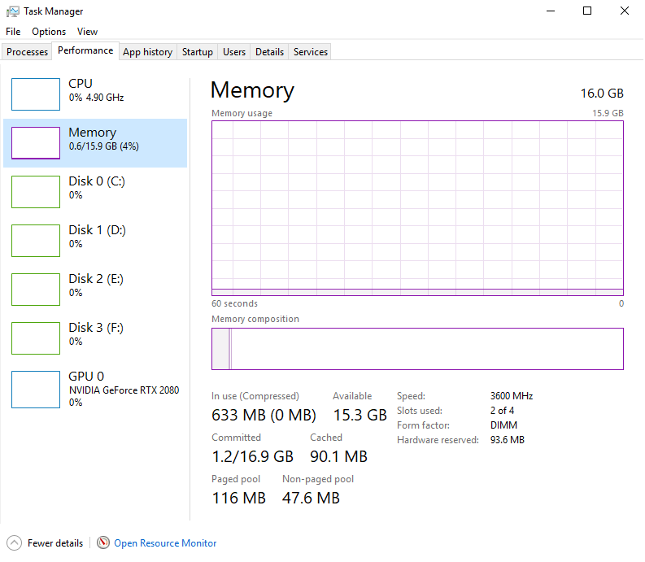
Task: Select the Disk 3 (F:) mini graph
Action: coord(36,338)
